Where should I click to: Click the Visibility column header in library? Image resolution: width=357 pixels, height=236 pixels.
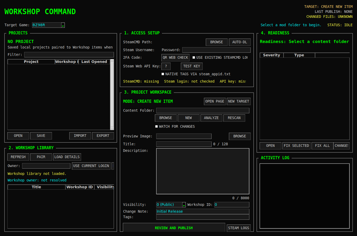104,187
